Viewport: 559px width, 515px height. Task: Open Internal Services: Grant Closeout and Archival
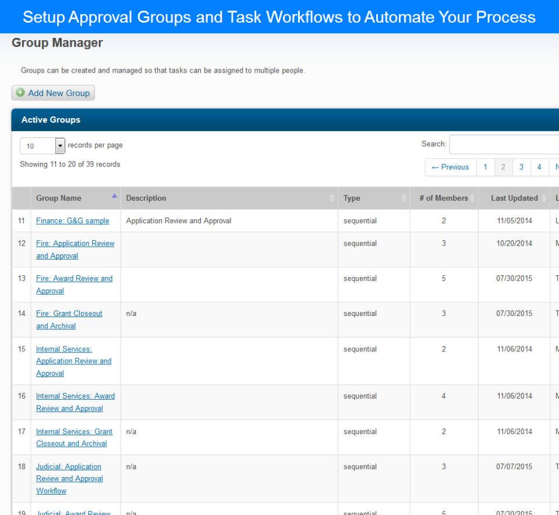coord(74,432)
